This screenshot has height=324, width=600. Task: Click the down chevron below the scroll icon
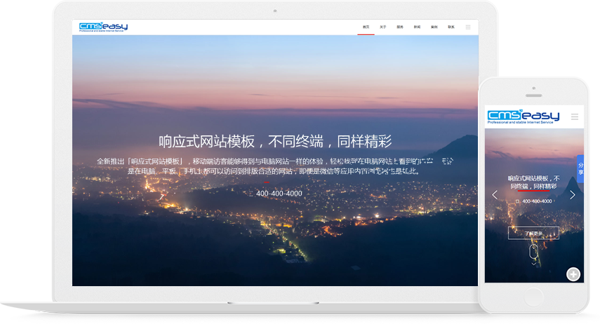click(x=533, y=263)
